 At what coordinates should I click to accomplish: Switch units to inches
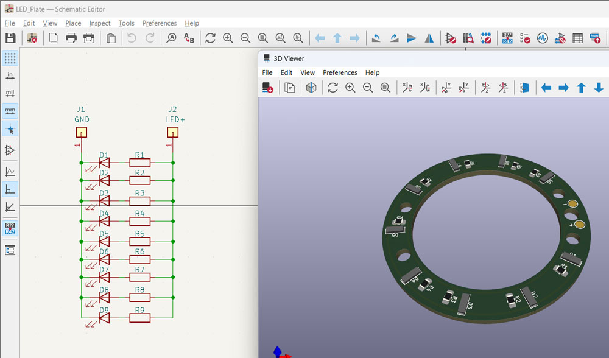[x=10, y=76]
